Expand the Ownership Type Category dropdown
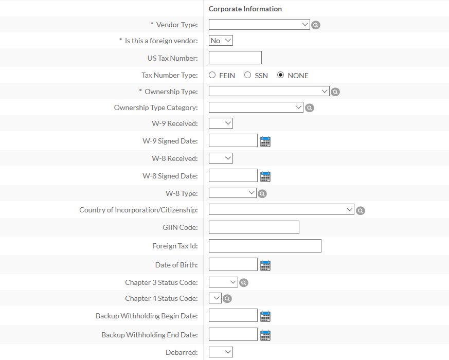 pyautogui.click(x=256, y=107)
